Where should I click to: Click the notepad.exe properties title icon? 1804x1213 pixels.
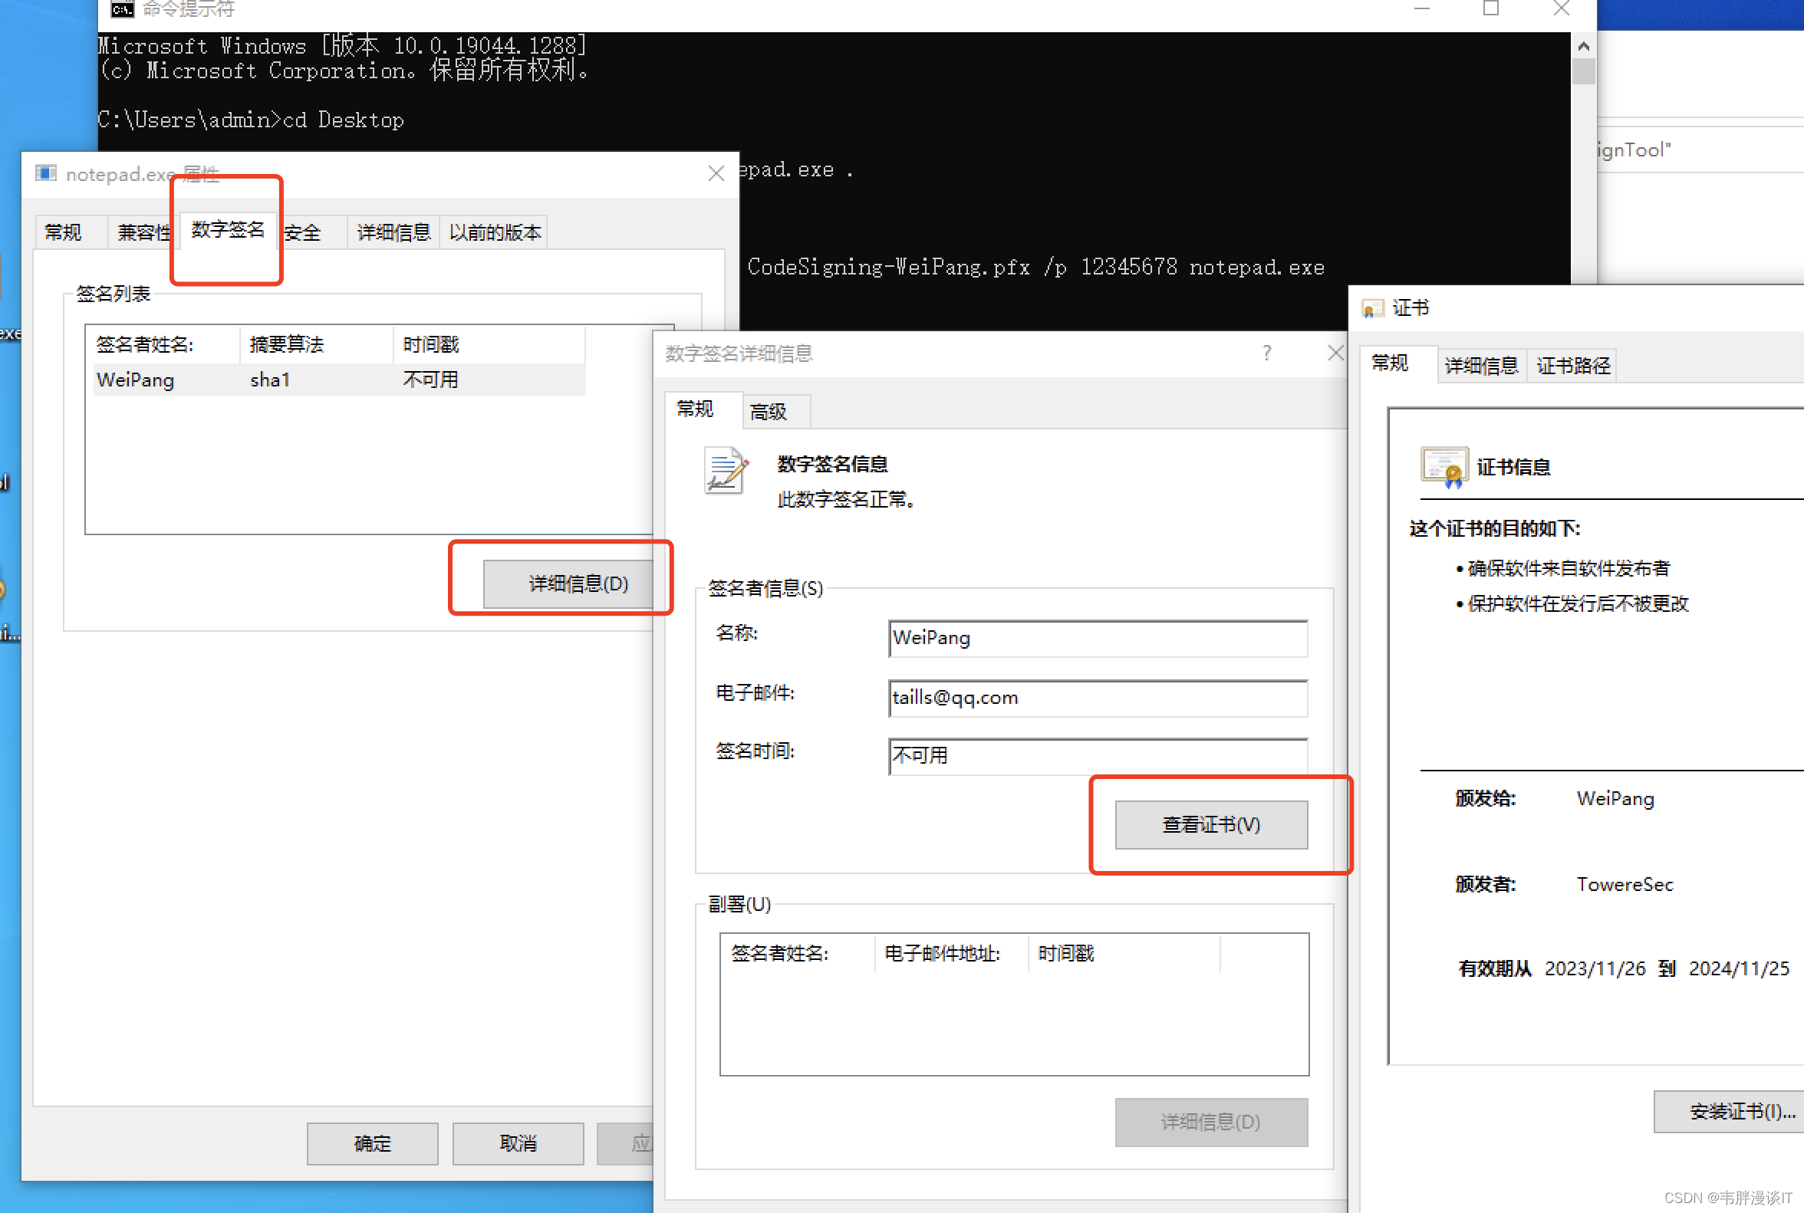pyautogui.click(x=46, y=173)
